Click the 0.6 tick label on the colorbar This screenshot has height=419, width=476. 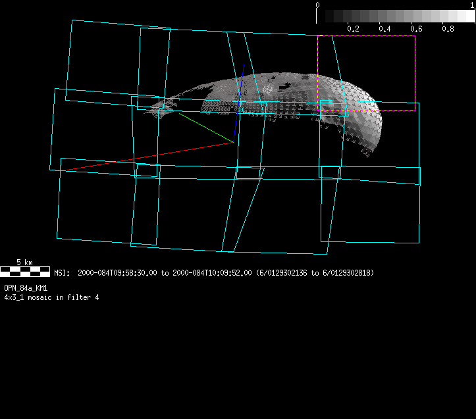(x=416, y=29)
